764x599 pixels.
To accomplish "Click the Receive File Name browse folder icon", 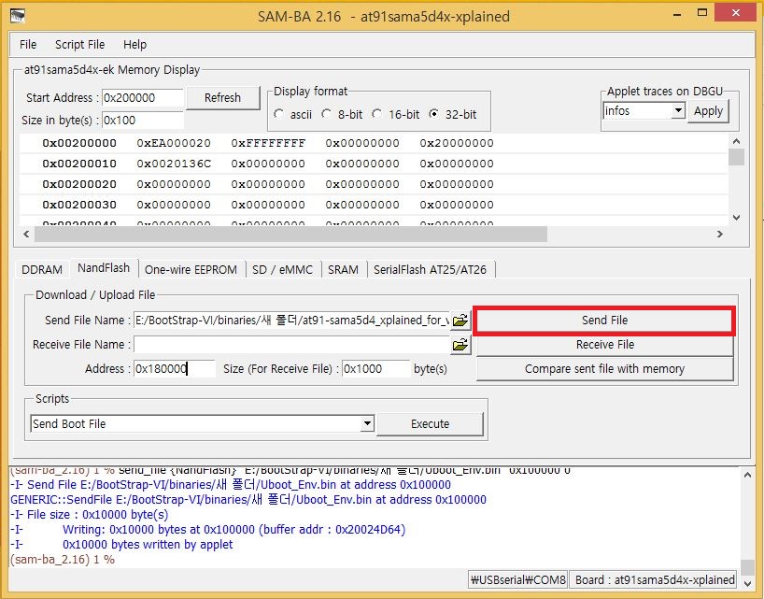I will click(x=460, y=345).
